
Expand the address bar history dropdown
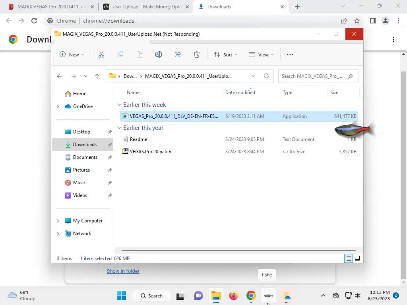[x=253, y=76]
